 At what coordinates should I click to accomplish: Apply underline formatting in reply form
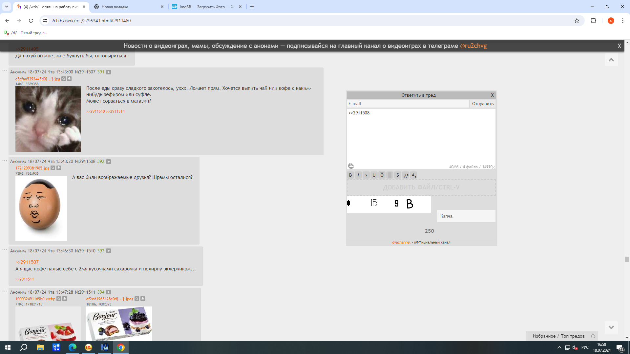coord(374,175)
